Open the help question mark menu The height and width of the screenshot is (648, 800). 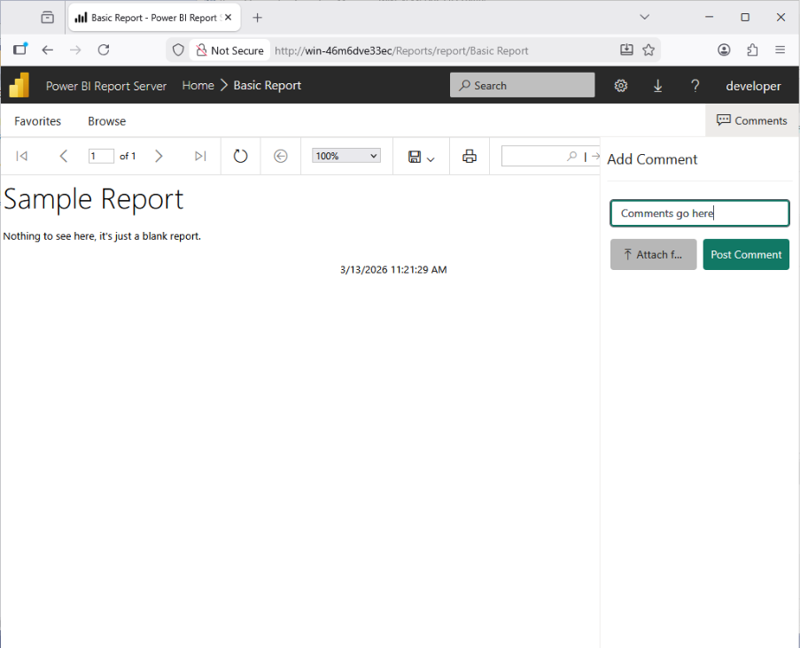(695, 86)
